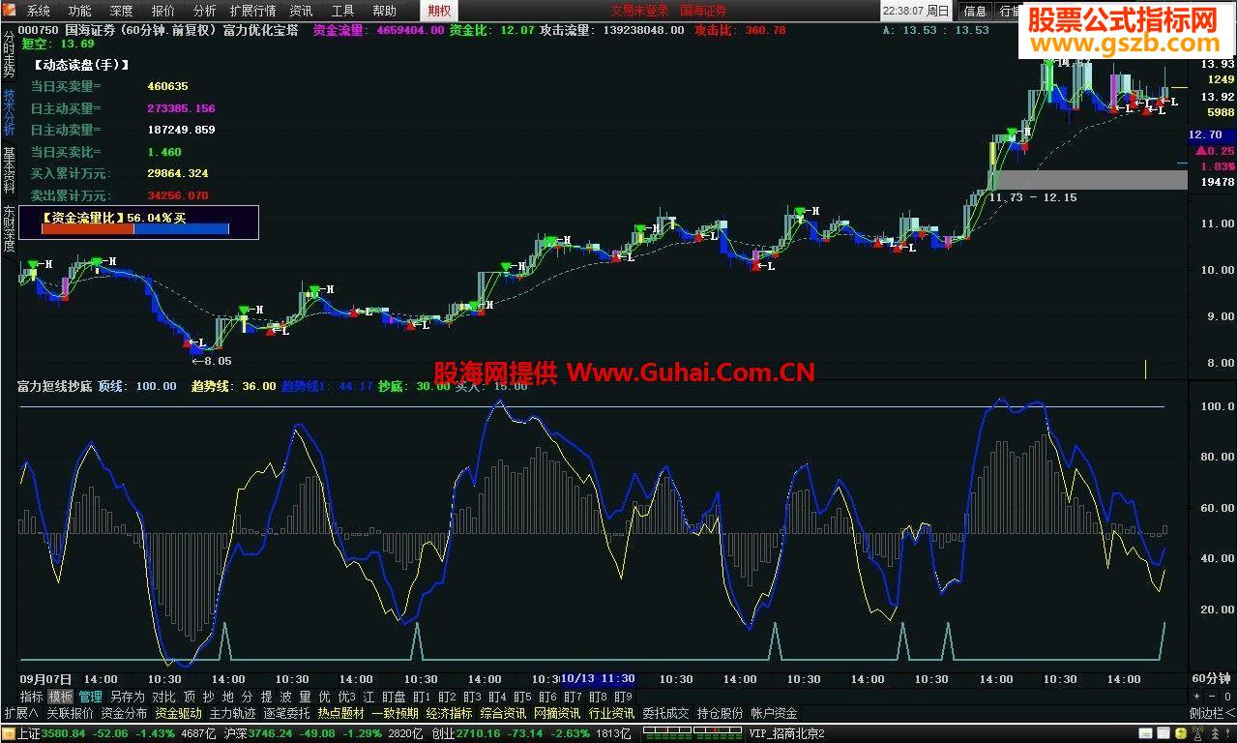1238x743 pixels.
Task: Click the status bar icon left of 上证
Action: pyautogui.click(x=9, y=734)
